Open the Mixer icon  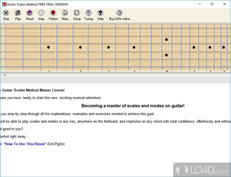[65, 13]
